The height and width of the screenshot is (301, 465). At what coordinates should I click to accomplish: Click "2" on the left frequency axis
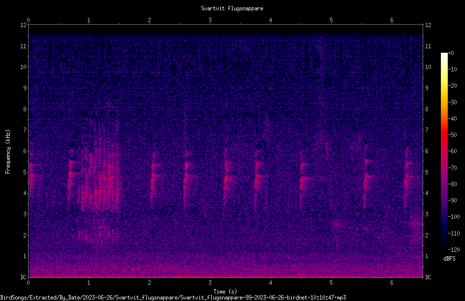pyautogui.click(x=25, y=235)
